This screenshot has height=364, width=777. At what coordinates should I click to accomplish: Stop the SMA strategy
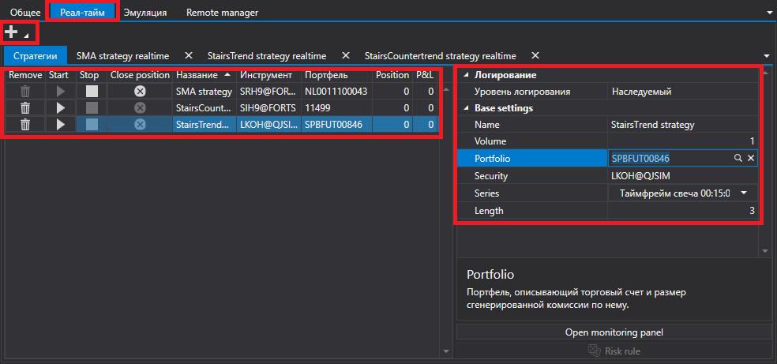[x=92, y=91]
